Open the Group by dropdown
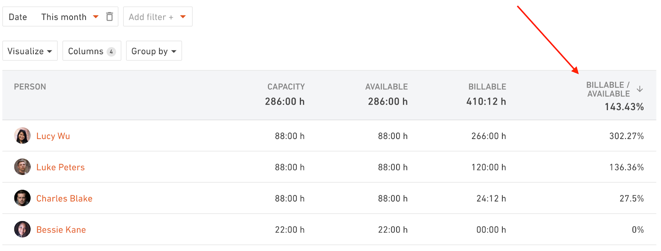The height and width of the screenshot is (251, 661). click(154, 51)
